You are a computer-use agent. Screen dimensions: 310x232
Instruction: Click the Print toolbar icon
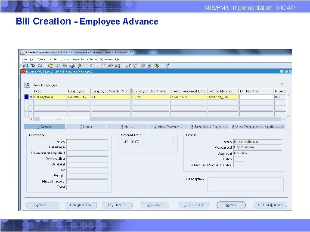(x=72, y=66)
